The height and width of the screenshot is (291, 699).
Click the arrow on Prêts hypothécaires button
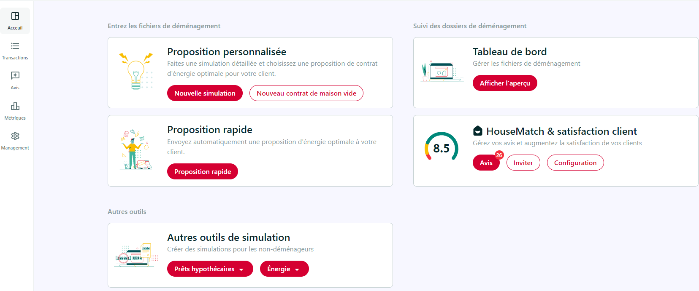point(241,270)
